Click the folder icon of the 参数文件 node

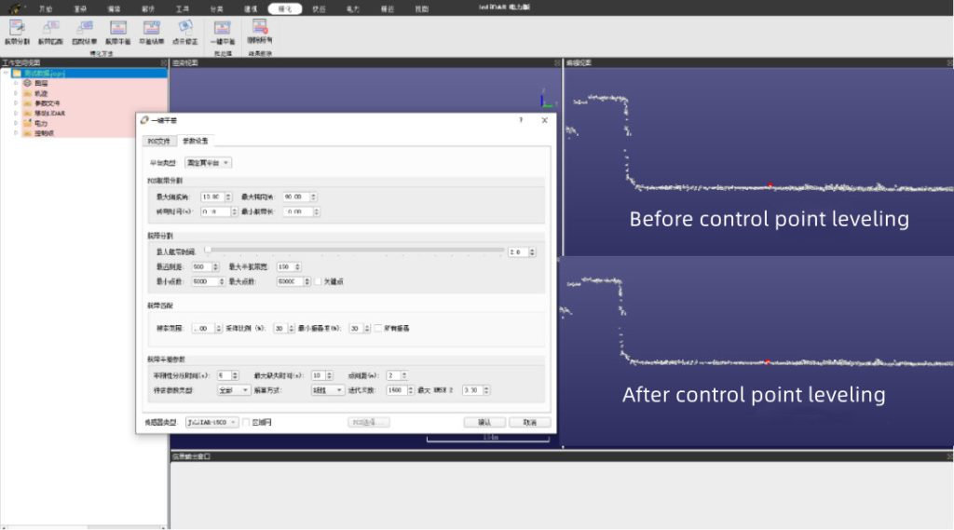coord(27,102)
